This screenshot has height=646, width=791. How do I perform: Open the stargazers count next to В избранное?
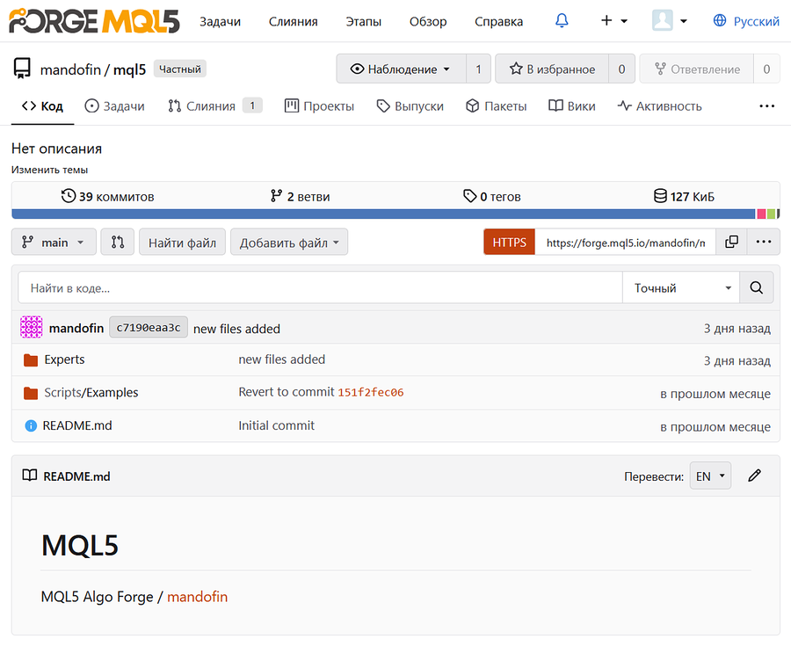pos(621,69)
